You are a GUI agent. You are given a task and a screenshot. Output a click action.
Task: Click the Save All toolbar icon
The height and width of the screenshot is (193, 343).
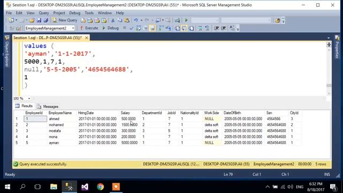click(46, 20)
